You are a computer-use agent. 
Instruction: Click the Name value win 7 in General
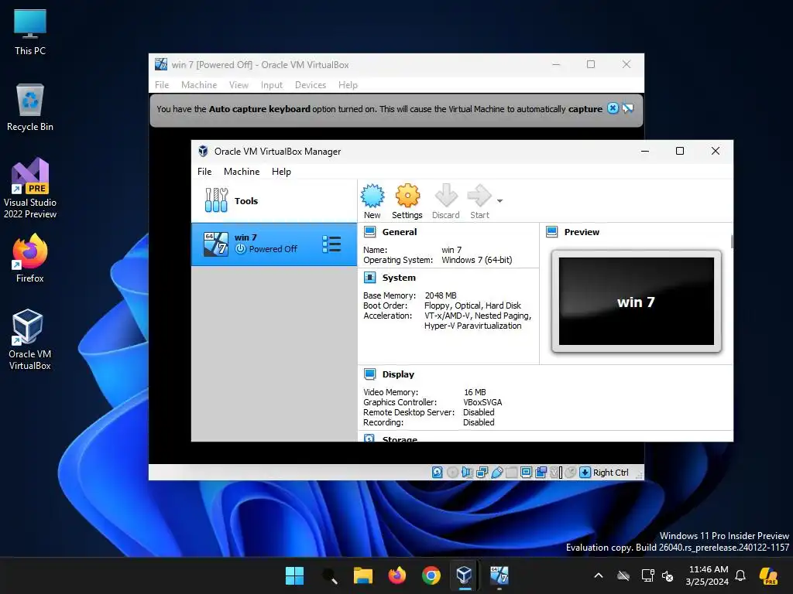tap(451, 250)
